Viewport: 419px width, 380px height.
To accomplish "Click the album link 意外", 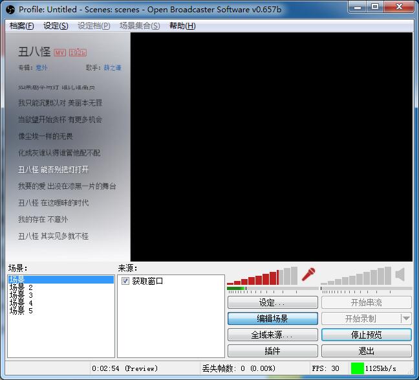I will pos(41,67).
